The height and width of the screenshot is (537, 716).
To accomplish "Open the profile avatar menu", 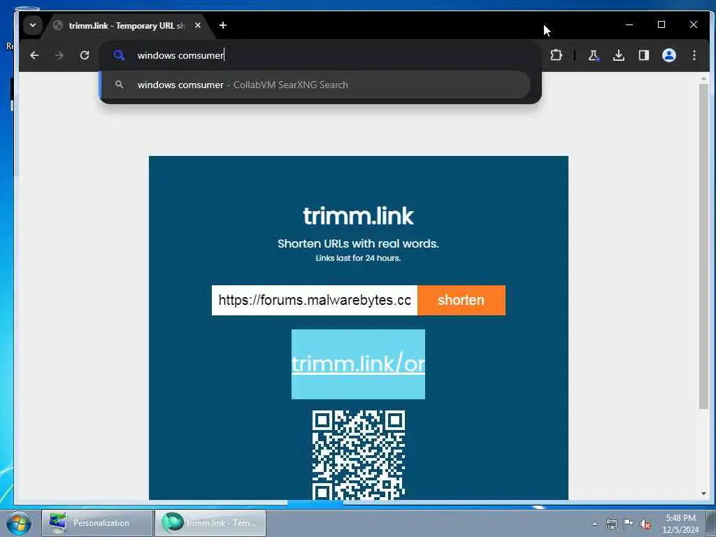I will [x=669, y=55].
